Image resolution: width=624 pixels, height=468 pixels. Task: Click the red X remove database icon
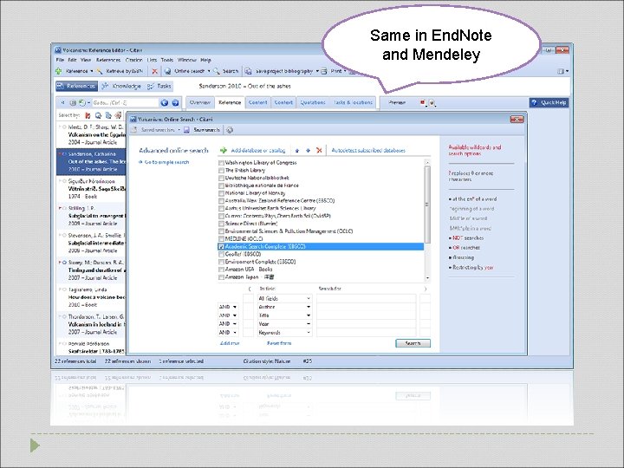[x=319, y=151]
